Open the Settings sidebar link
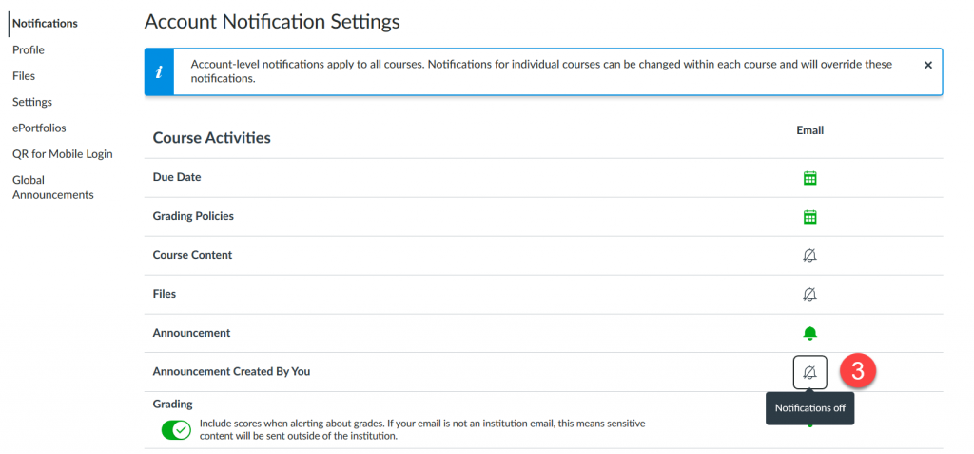 click(x=32, y=102)
